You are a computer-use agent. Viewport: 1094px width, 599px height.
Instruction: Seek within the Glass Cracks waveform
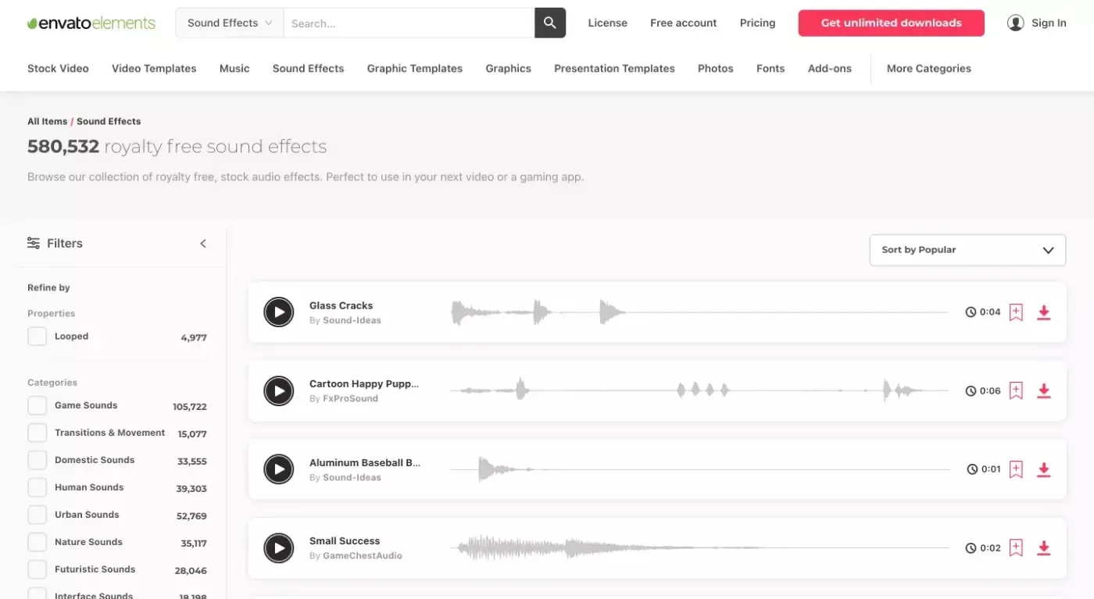coord(699,312)
